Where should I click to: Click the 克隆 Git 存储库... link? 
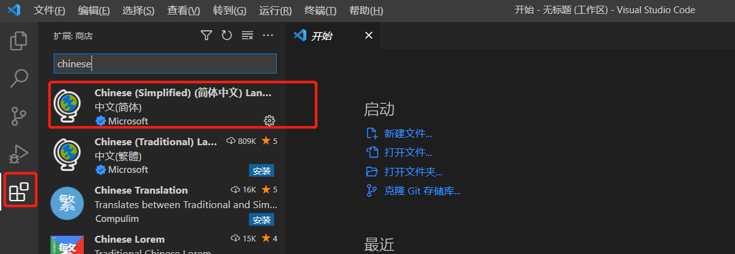point(422,191)
